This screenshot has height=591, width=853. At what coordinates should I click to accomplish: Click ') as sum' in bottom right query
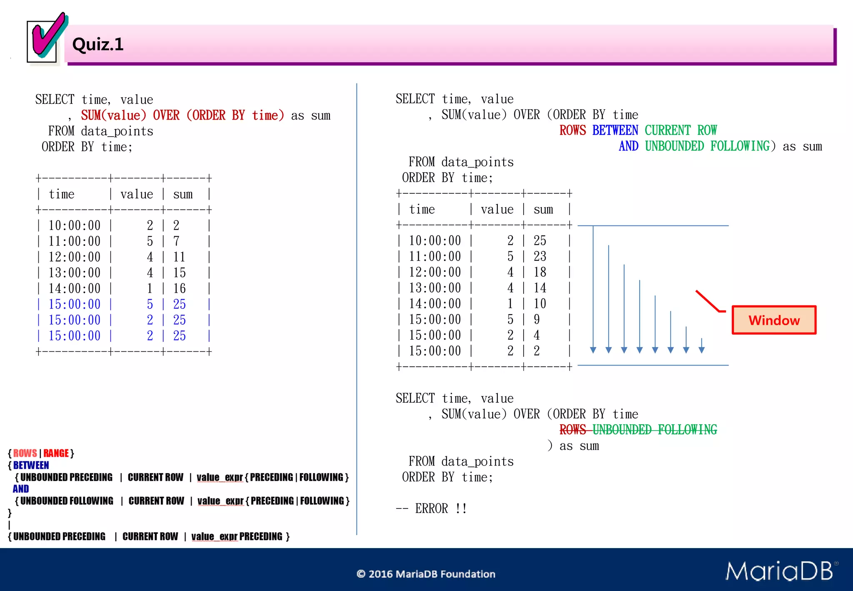point(573,446)
